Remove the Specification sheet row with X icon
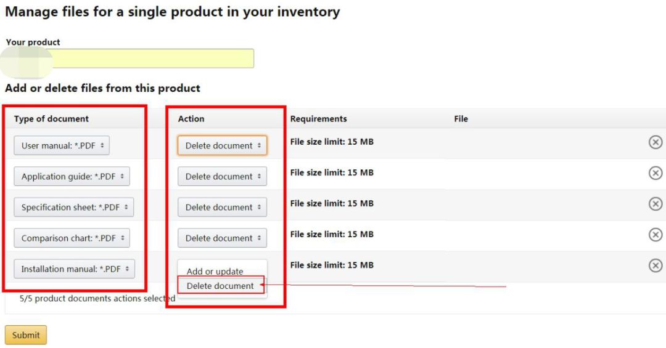 656,204
